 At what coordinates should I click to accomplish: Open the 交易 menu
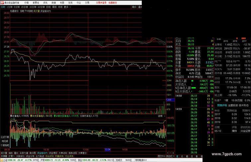87,3
